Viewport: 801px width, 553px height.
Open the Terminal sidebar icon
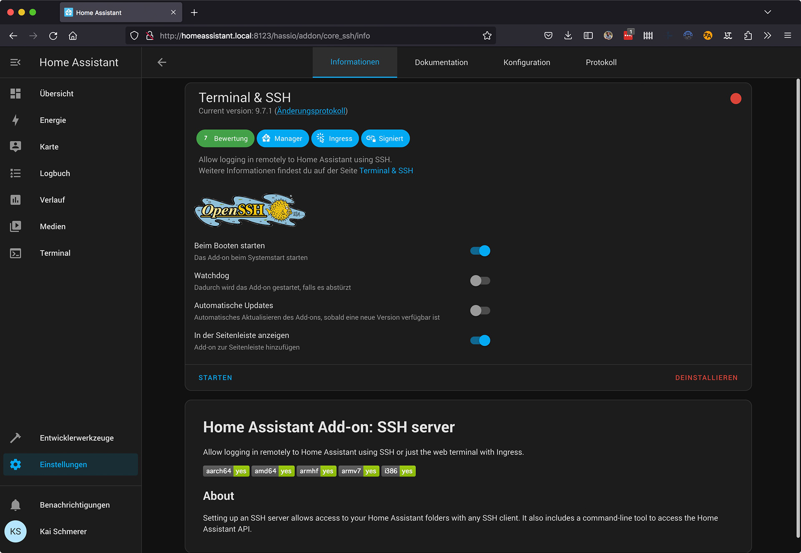click(15, 253)
